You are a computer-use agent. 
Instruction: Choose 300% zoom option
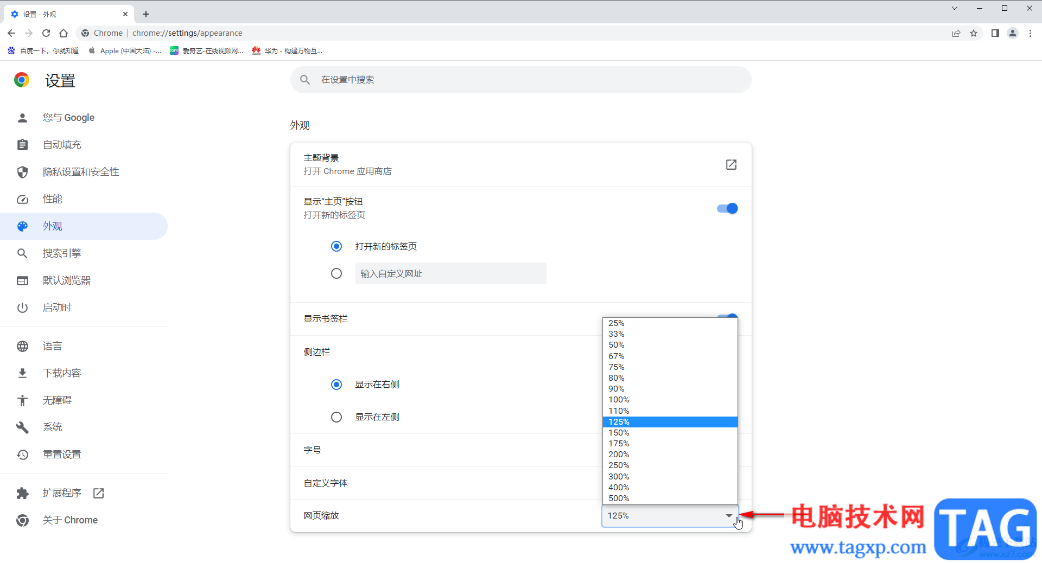[670, 476]
